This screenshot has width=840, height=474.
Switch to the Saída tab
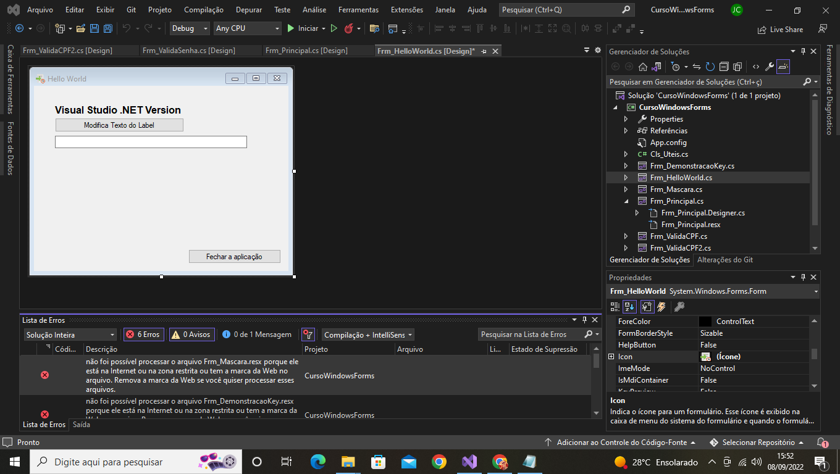[x=82, y=425]
